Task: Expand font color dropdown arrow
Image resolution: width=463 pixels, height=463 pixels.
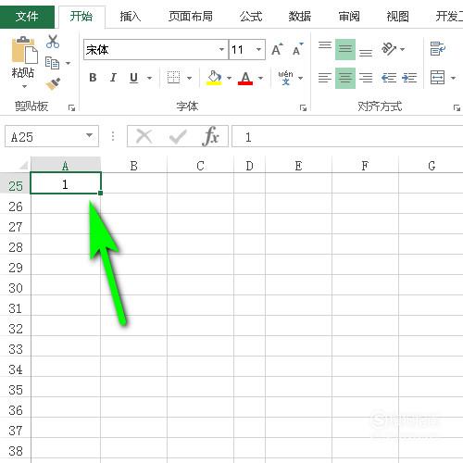Action: [261, 78]
